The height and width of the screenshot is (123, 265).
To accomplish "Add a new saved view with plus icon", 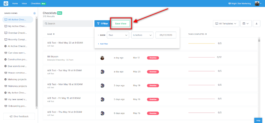I will [x=34, y=13].
